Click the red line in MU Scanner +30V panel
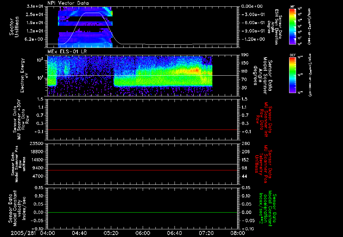This screenshot has width=343, height=237. point(142,130)
